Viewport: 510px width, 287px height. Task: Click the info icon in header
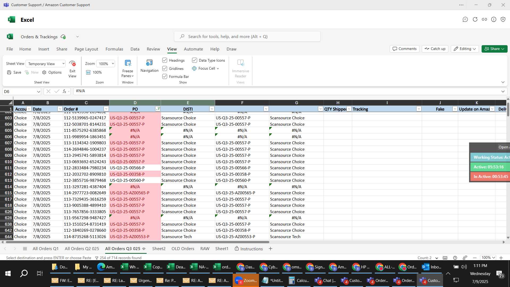click(x=494, y=19)
